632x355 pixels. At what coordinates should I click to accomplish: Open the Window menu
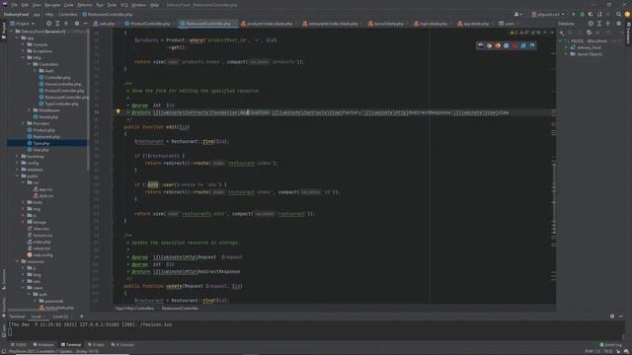[138, 5]
